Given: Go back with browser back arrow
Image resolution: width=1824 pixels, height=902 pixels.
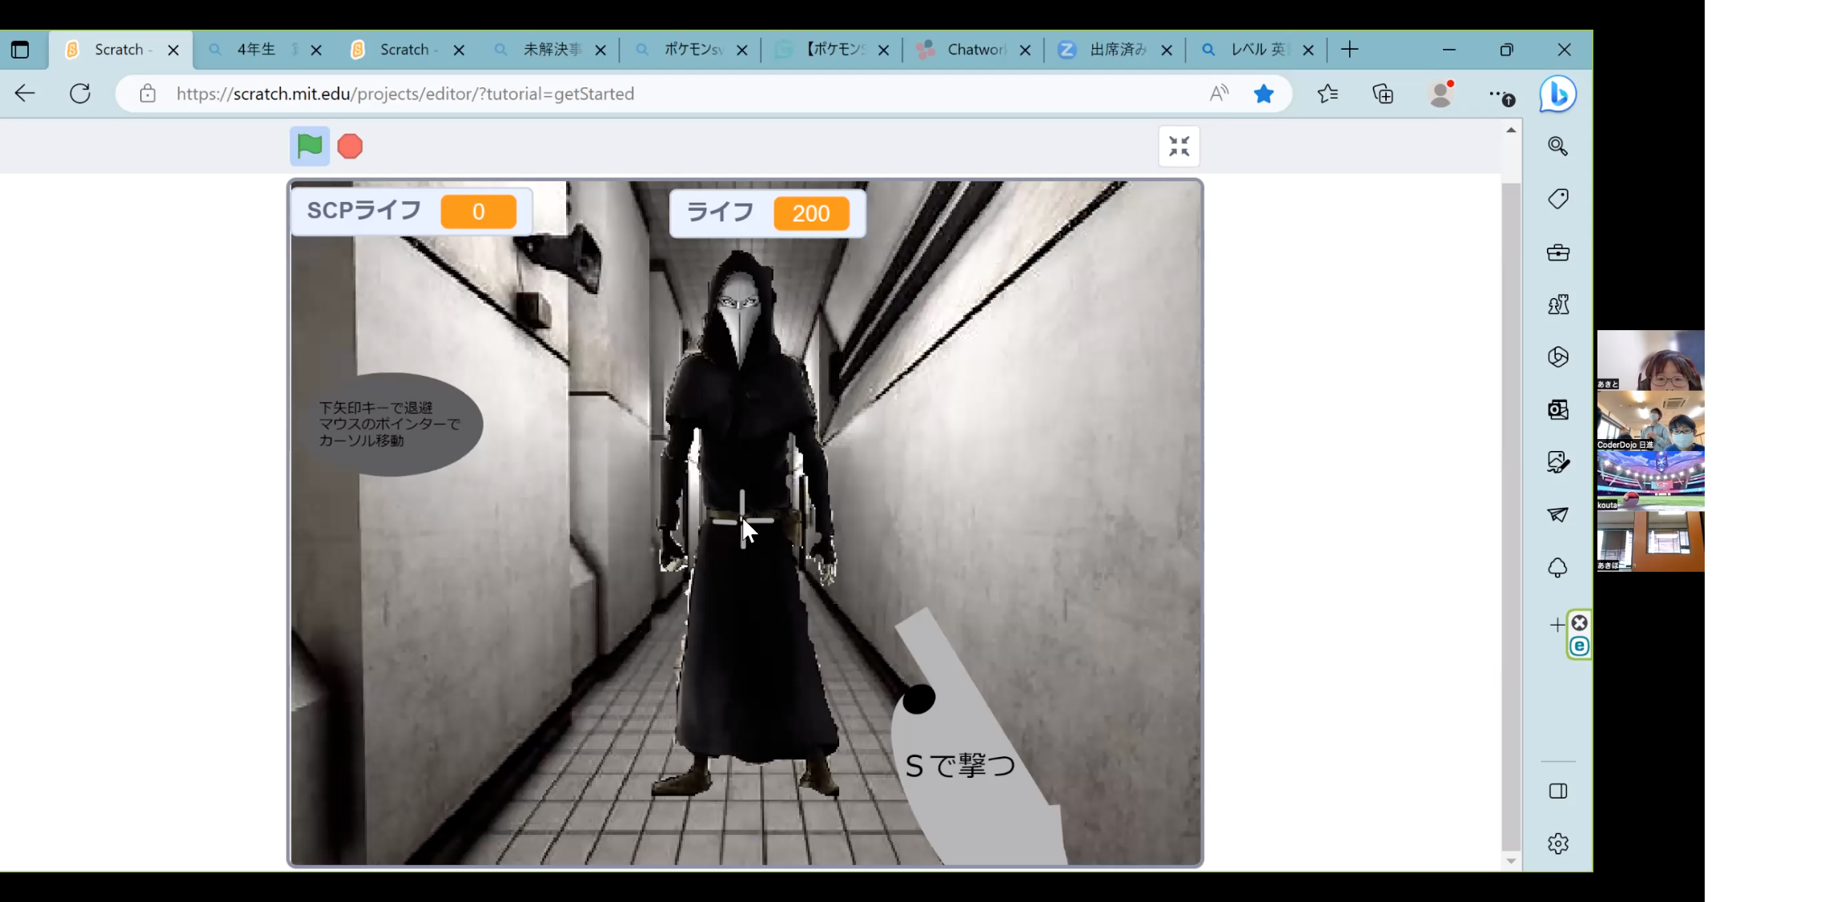Looking at the screenshot, I should [25, 94].
